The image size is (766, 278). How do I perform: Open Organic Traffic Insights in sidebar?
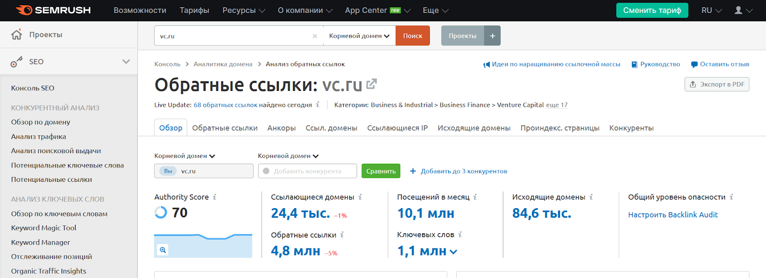pos(49,271)
